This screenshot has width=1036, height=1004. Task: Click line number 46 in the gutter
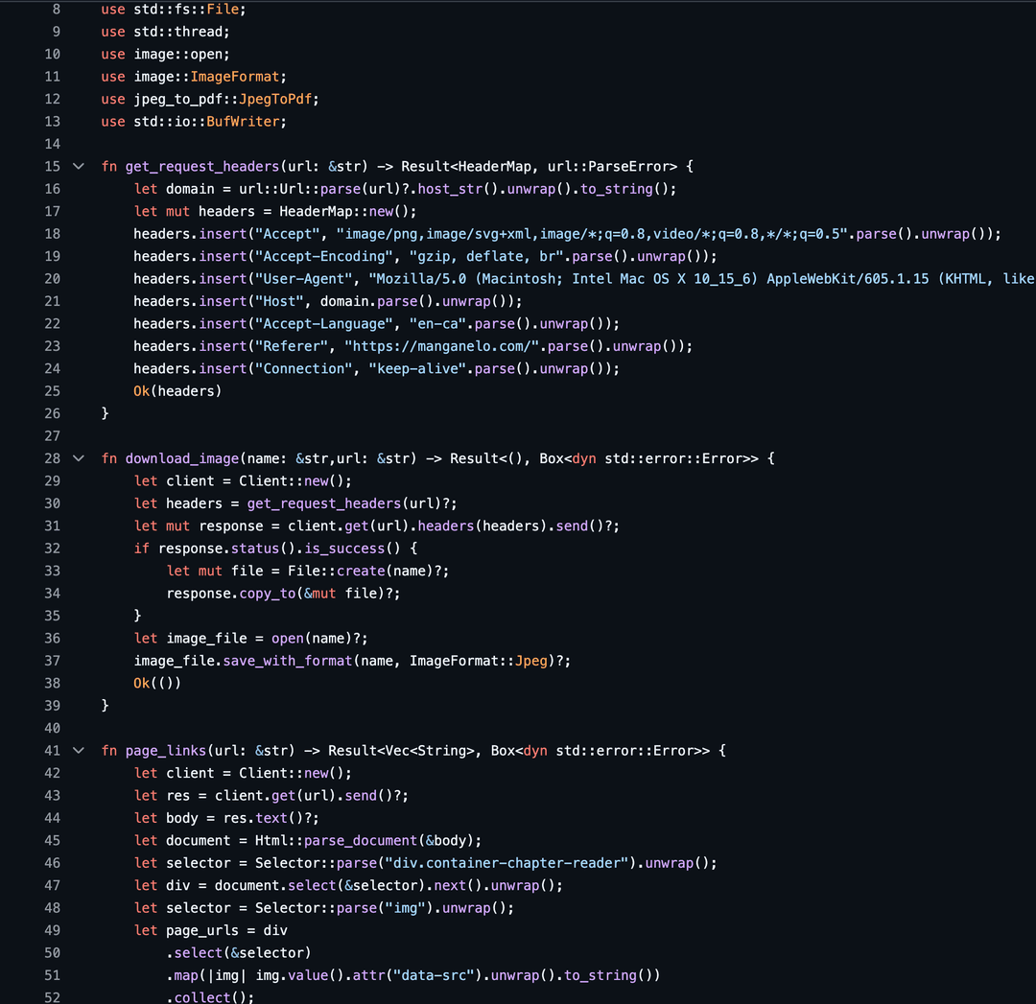click(x=52, y=863)
